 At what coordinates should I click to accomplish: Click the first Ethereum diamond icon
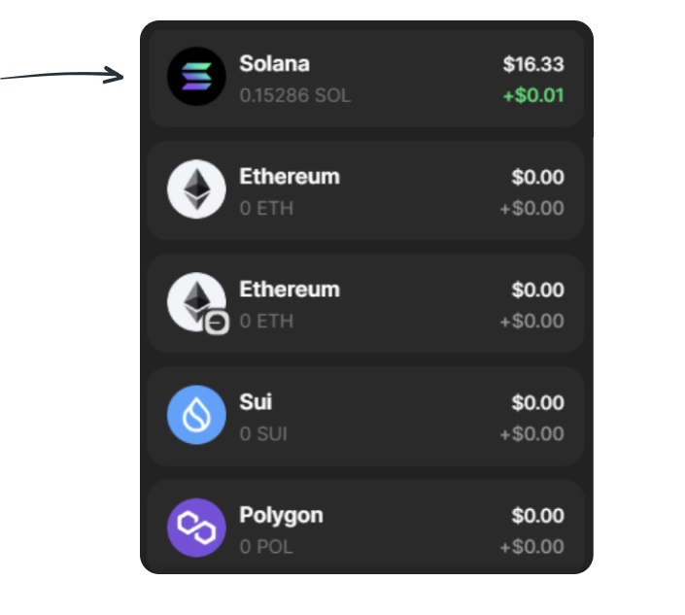click(x=196, y=189)
